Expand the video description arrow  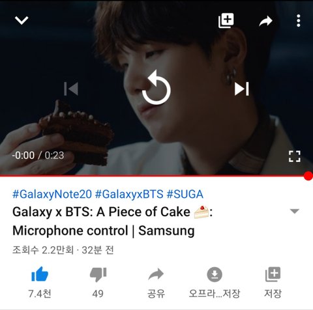tap(295, 211)
